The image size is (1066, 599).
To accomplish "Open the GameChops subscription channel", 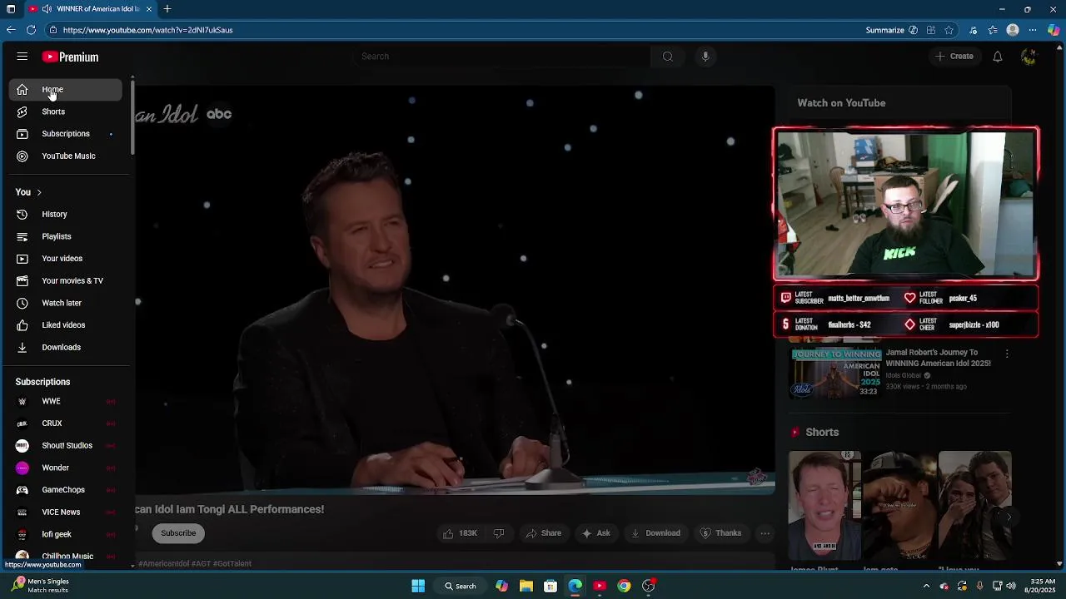I will (66, 490).
